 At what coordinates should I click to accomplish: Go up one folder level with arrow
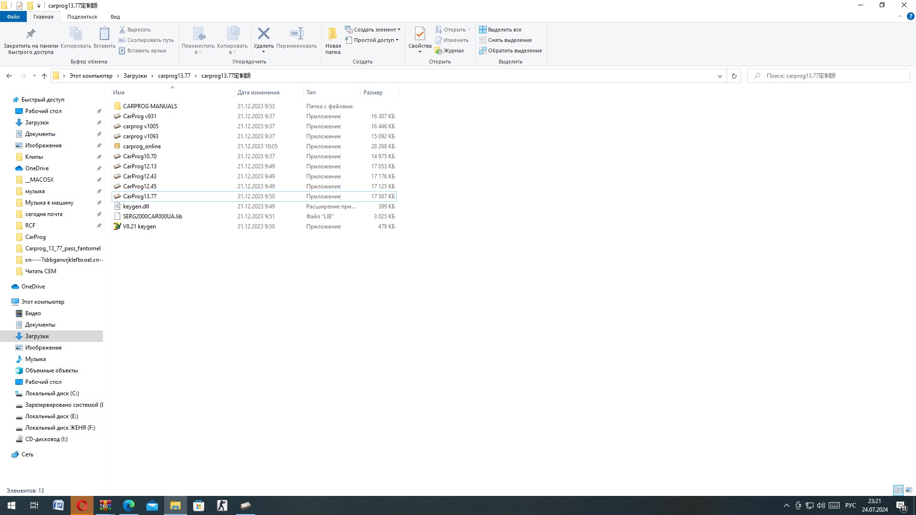click(44, 76)
